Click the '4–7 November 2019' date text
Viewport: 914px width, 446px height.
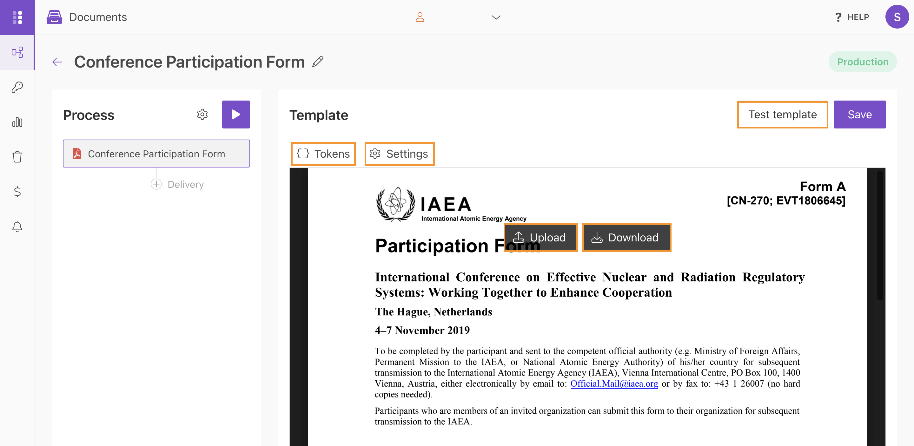pos(422,331)
